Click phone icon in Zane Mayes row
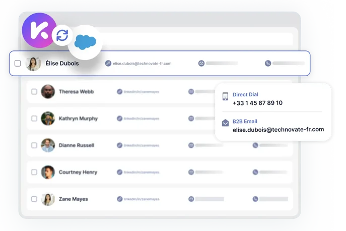The width and height of the screenshot is (346, 231). click(x=255, y=199)
